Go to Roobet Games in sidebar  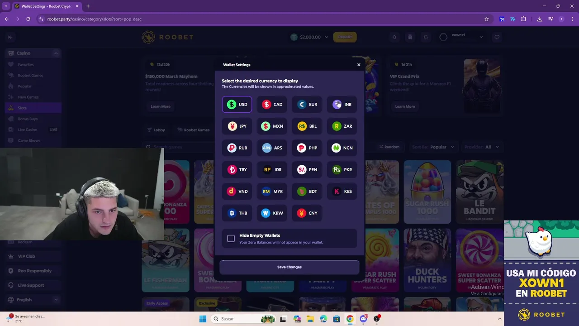click(x=33, y=76)
